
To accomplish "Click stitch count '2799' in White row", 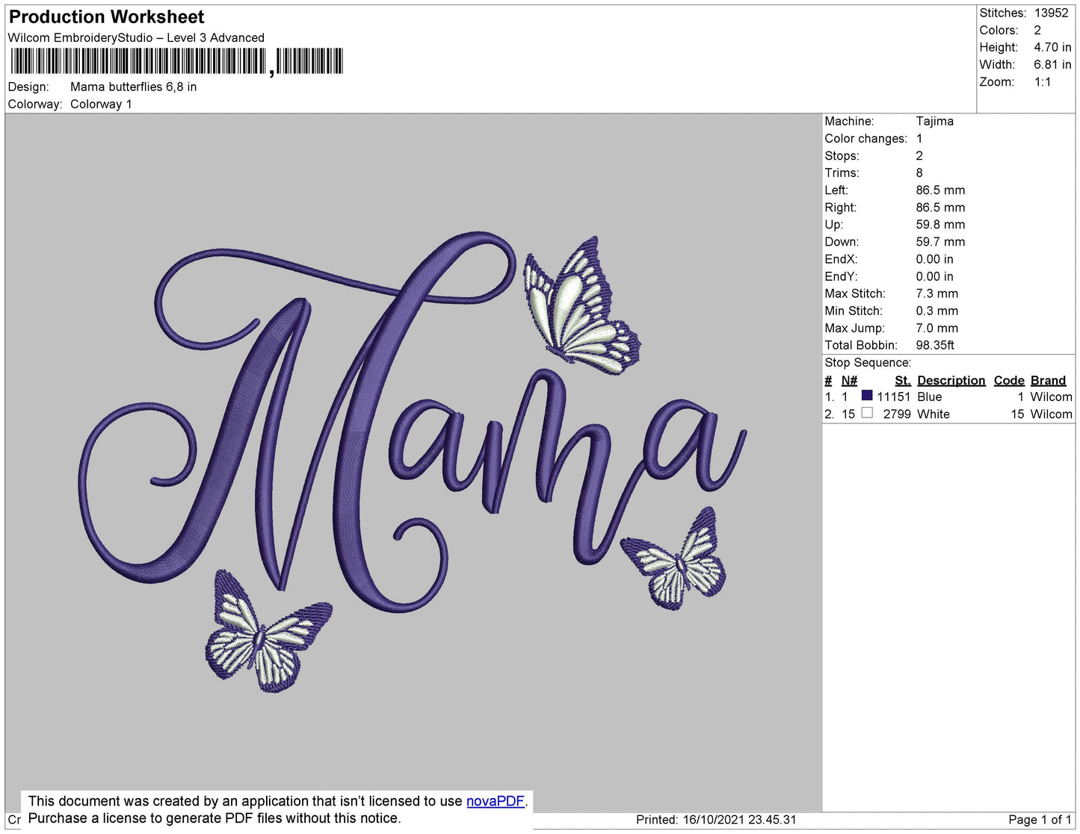I will 897,414.
